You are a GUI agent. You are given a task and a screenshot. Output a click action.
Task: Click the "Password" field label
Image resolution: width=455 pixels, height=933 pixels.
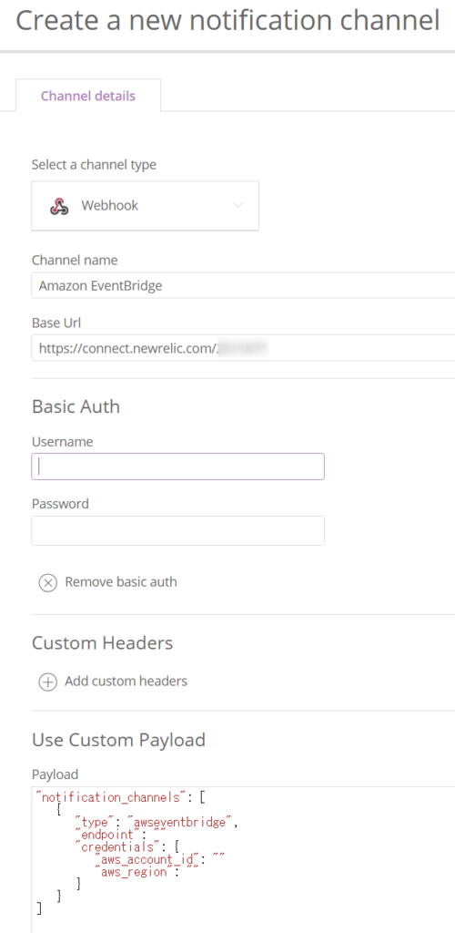[60, 503]
